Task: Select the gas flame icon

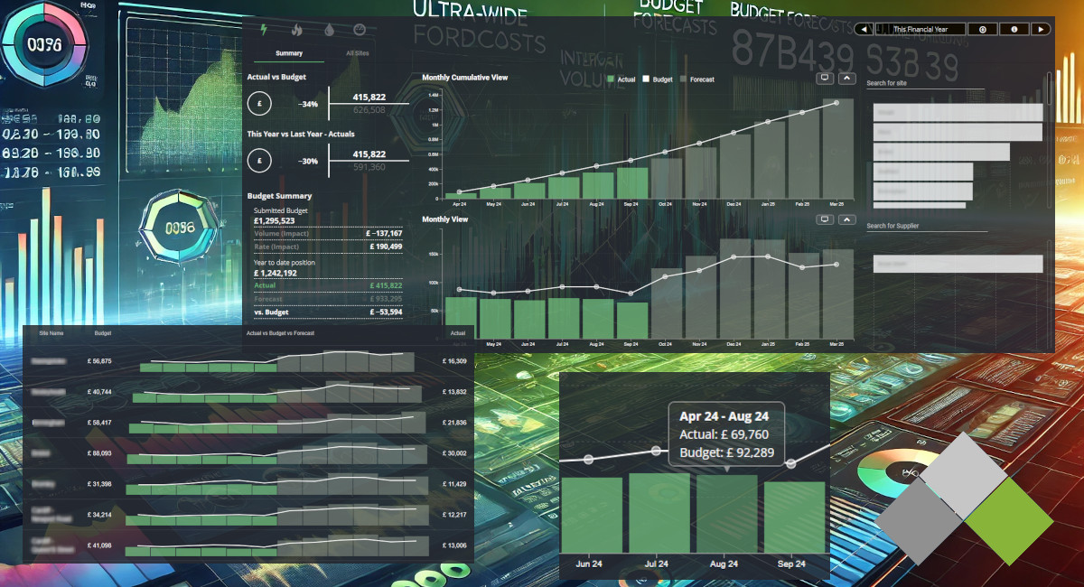Action: [x=296, y=29]
